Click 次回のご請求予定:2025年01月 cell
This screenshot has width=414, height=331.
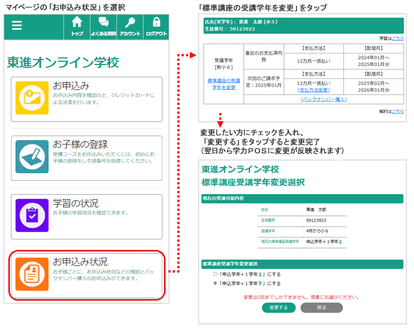(x=263, y=82)
